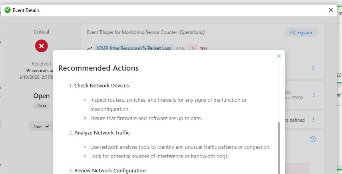Click the chevron arrow next to New
The height and width of the screenshot is (174, 342).
point(47,126)
